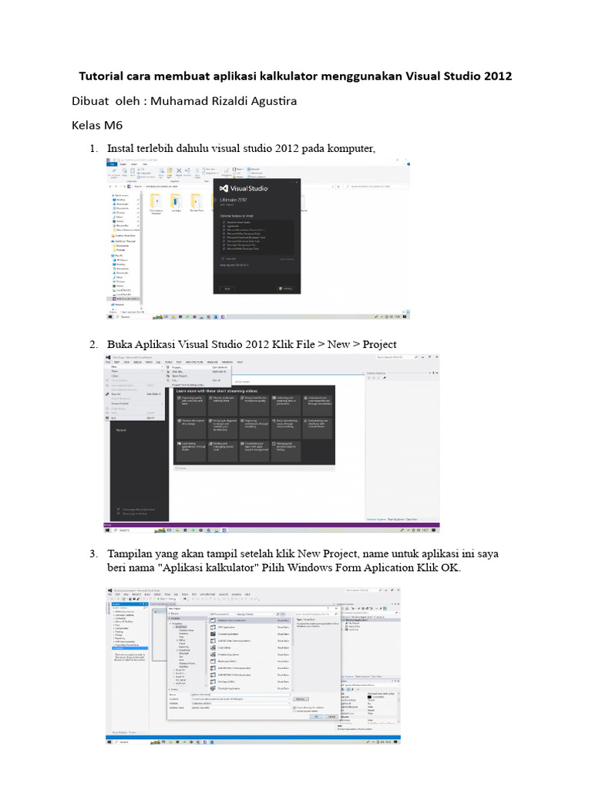Viewport: 592px width, 790px height.
Task: Click Cancel in New Project dialog
Action: 331,717
